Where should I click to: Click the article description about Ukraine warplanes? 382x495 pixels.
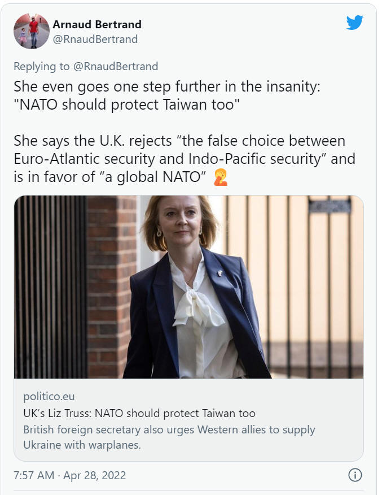[x=169, y=437]
